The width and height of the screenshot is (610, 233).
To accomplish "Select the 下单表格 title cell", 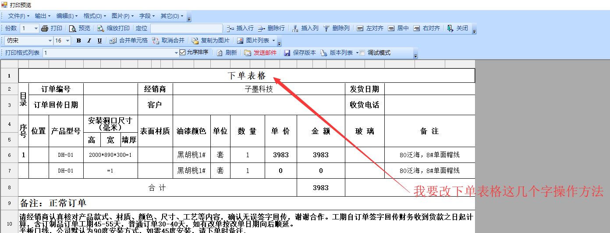I will [x=246, y=76].
